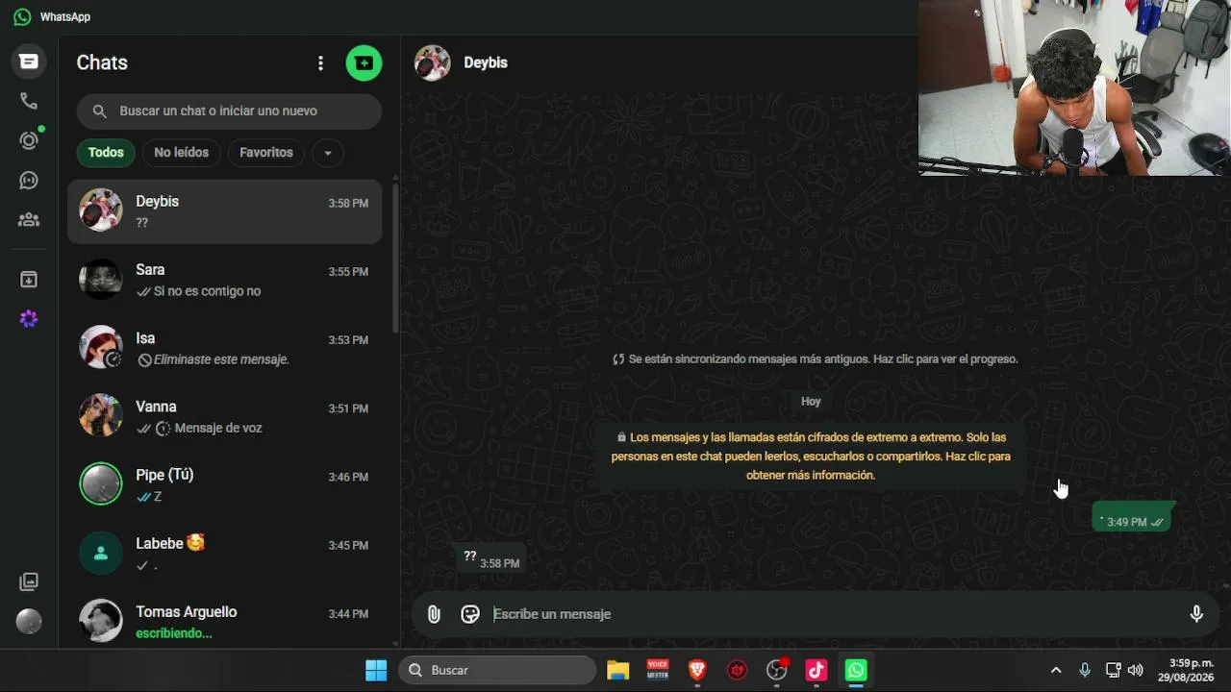The width and height of the screenshot is (1231, 692).
Task: Open the Calls section in the sidebar
Action: click(29, 101)
